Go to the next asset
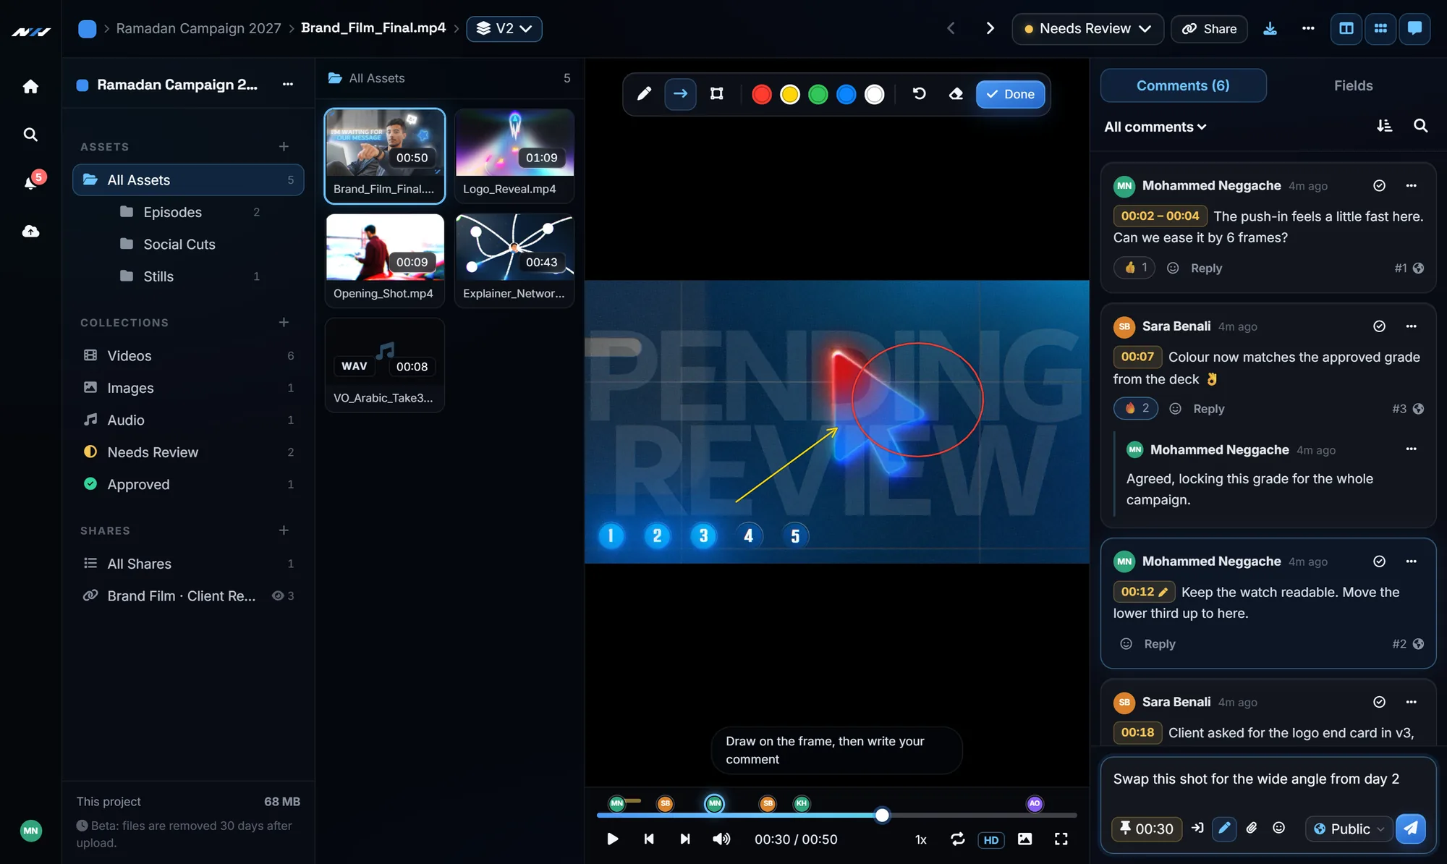Screen dimensions: 1447x864 tap(990, 28)
